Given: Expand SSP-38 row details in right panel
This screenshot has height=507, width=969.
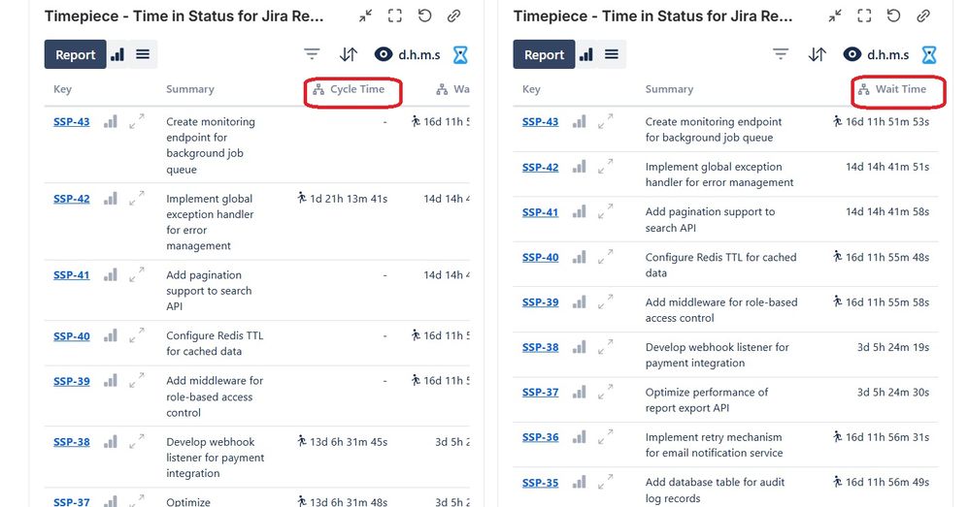Looking at the screenshot, I should click(x=606, y=347).
